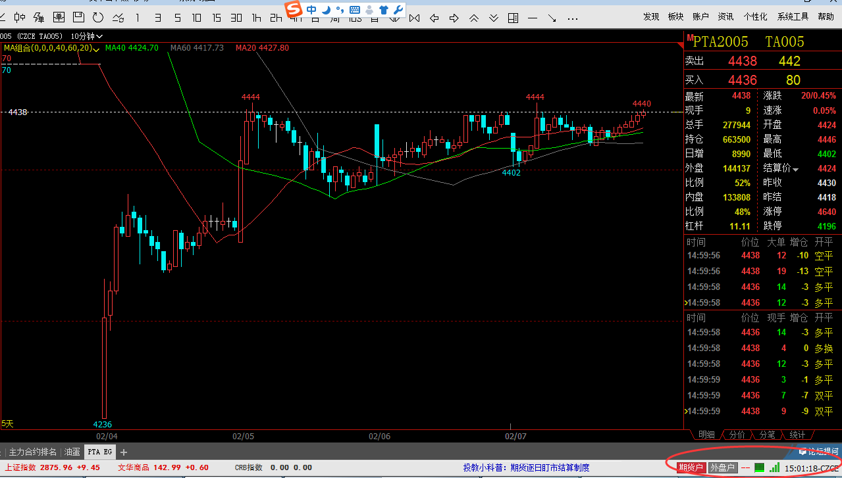Select the 30 minute period button
The width and height of the screenshot is (842, 478).
click(236, 17)
